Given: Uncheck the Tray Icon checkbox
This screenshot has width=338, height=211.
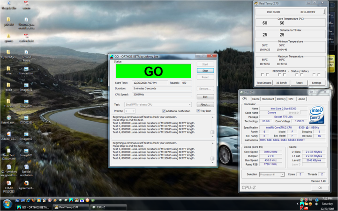Looking at the screenshot, I should (198, 111).
